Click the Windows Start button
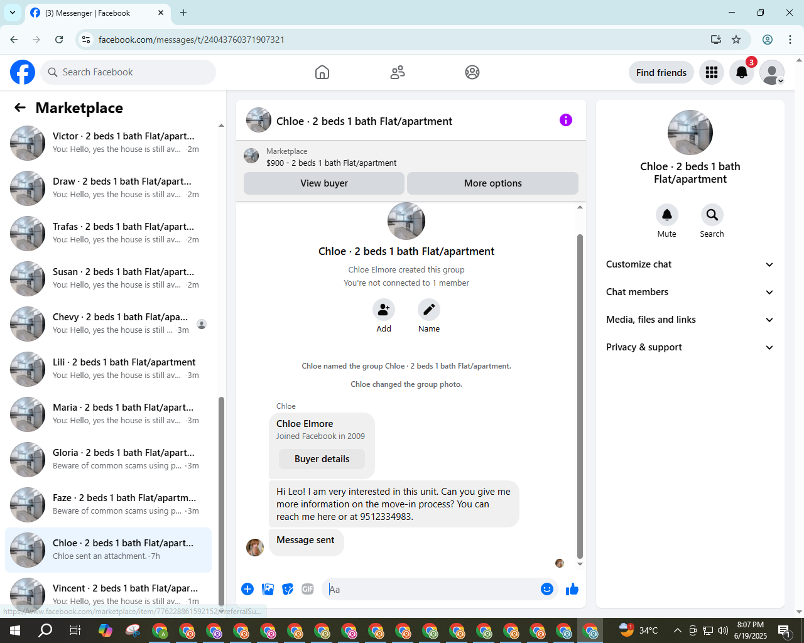This screenshot has height=643, width=804. 15,630
